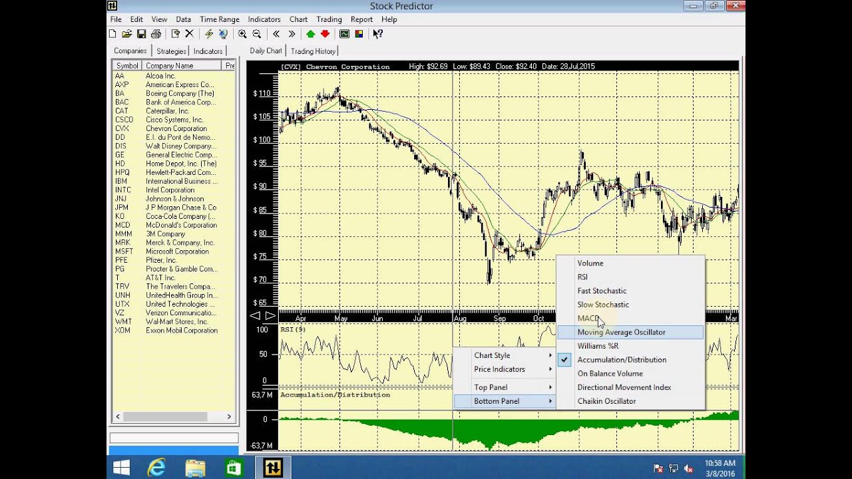Viewport: 852px width, 479px height.
Task: Open the Time Range menu
Action: point(220,19)
